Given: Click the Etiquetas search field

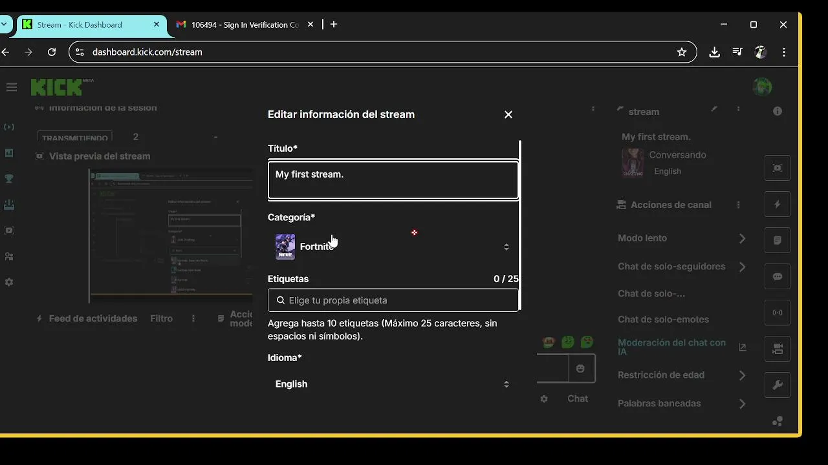Looking at the screenshot, I should (393, 300).
